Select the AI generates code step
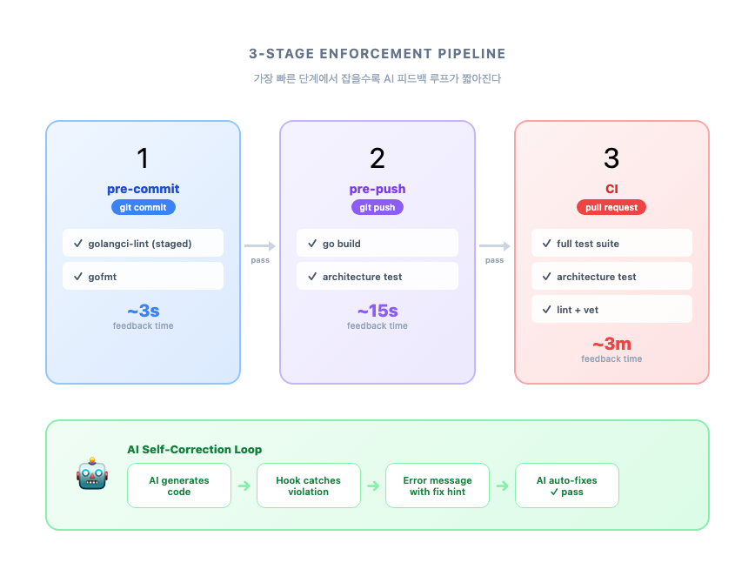Screen dimensions: 755x576 pos(179,486)
